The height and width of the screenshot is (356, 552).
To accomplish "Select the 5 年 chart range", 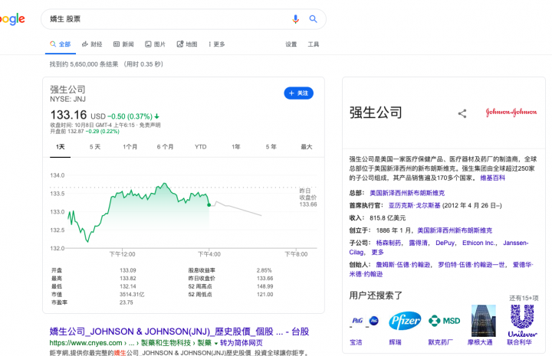I will [271, 146].
